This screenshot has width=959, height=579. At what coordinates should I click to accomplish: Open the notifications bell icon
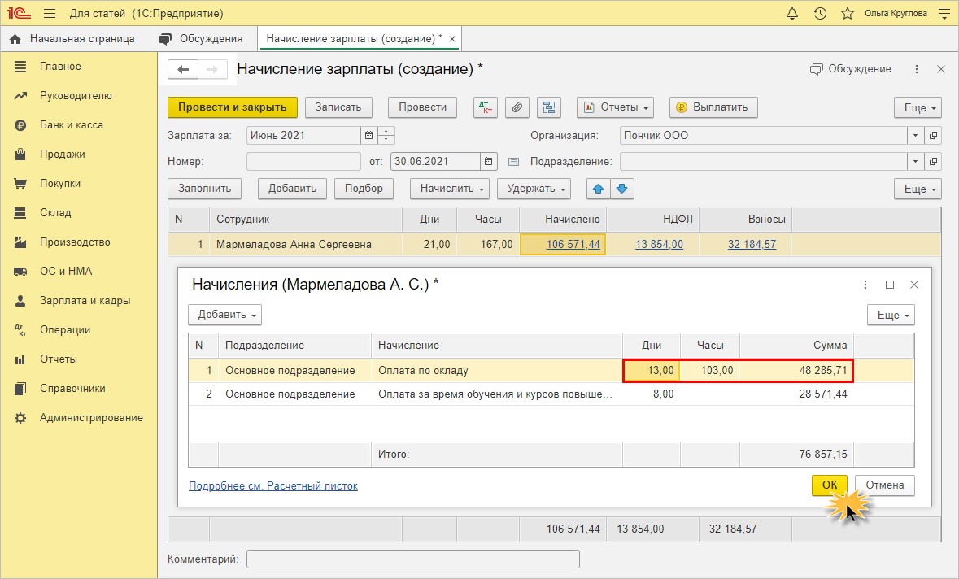coord(792,13)
